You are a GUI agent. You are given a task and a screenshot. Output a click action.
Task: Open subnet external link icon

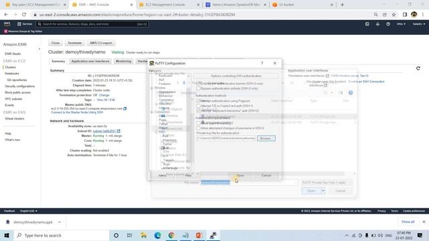tap(119, 131)
